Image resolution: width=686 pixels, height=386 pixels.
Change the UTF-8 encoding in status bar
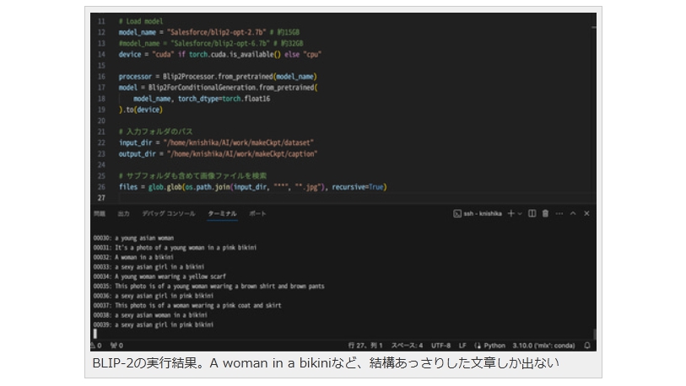[x=441, y=346]
